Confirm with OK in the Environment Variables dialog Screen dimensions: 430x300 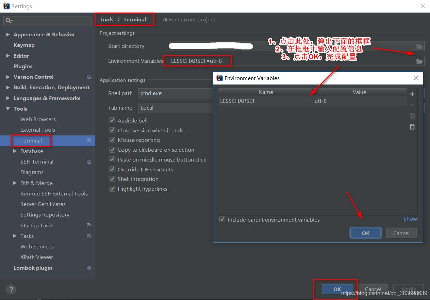(x=365, y=233)
